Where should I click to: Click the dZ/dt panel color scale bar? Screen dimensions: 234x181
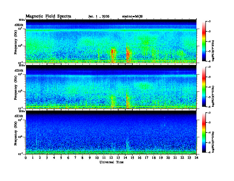tap(204, 132)
